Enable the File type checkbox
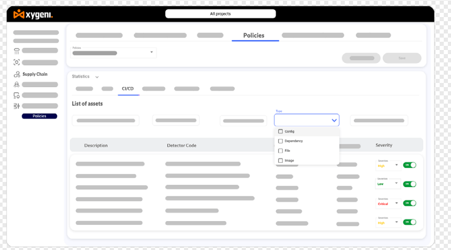The width and height of the screenshot is (451, 250). [280, 151]
